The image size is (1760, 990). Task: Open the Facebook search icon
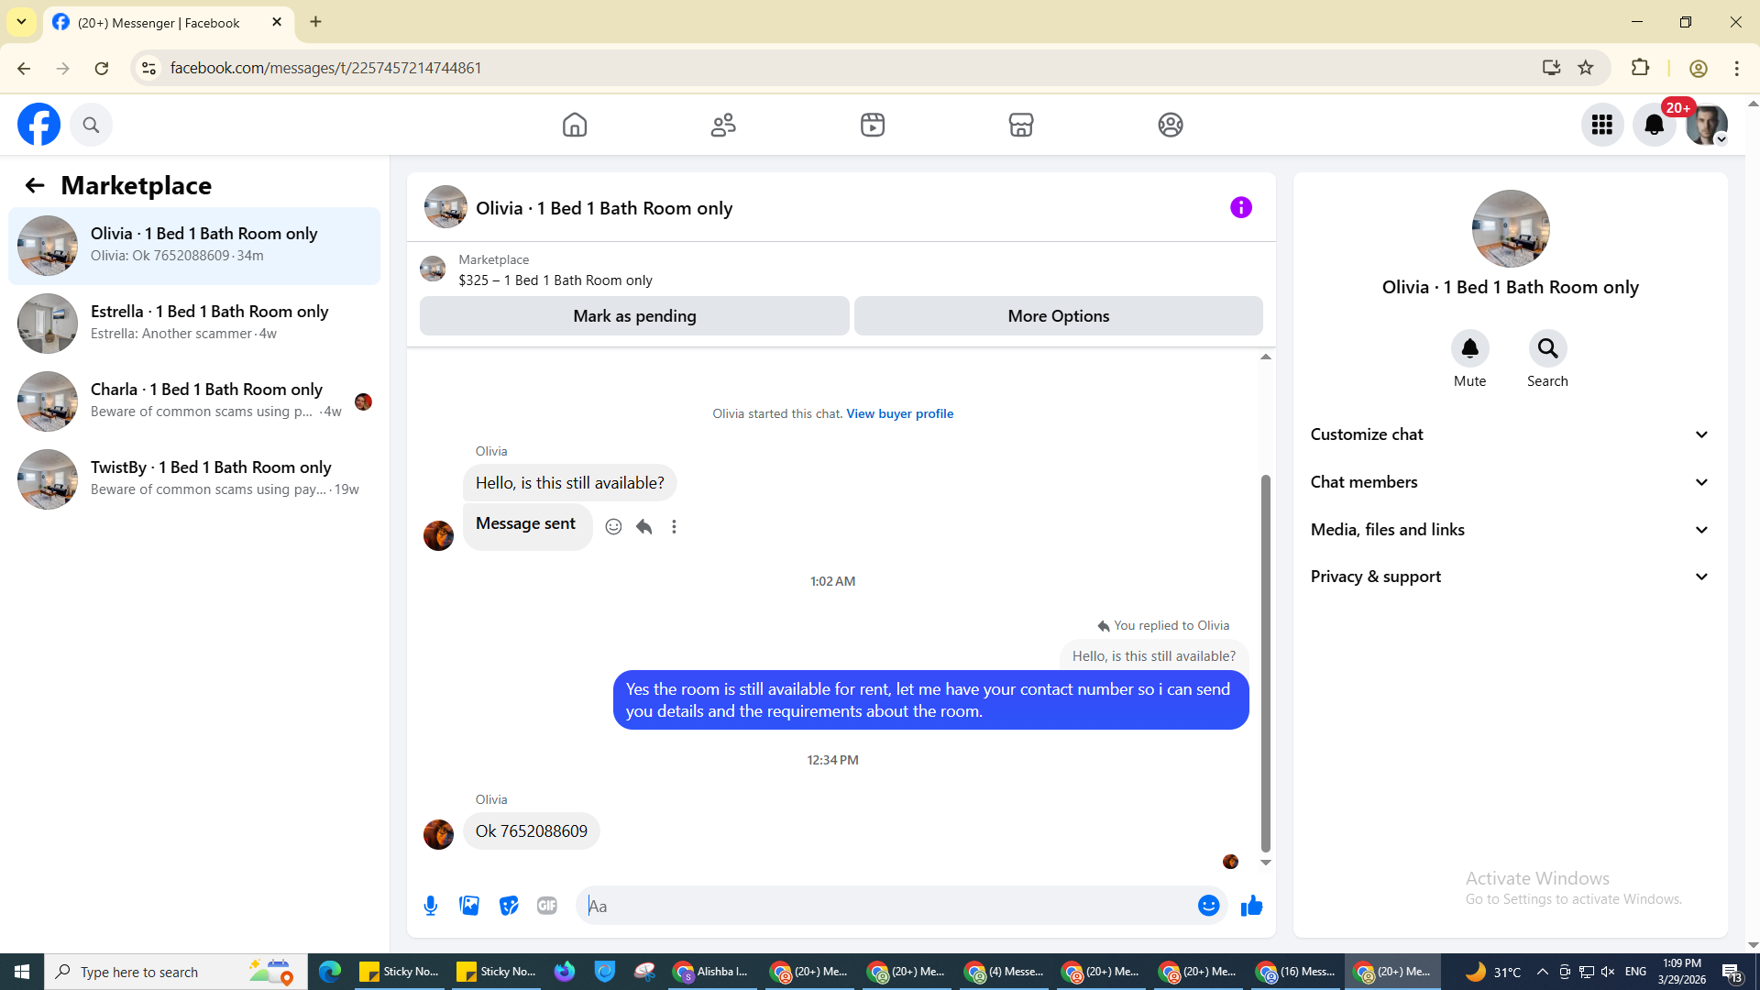click(91, 125)
